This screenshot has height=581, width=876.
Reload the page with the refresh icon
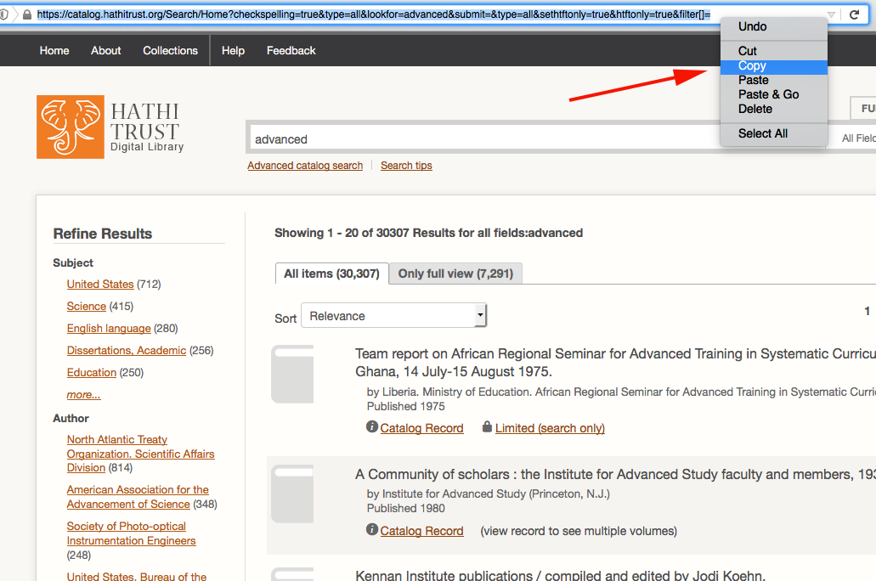point(854,14)
